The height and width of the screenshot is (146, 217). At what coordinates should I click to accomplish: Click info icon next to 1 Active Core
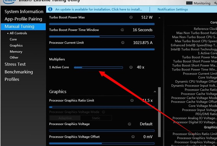[131, 67]
